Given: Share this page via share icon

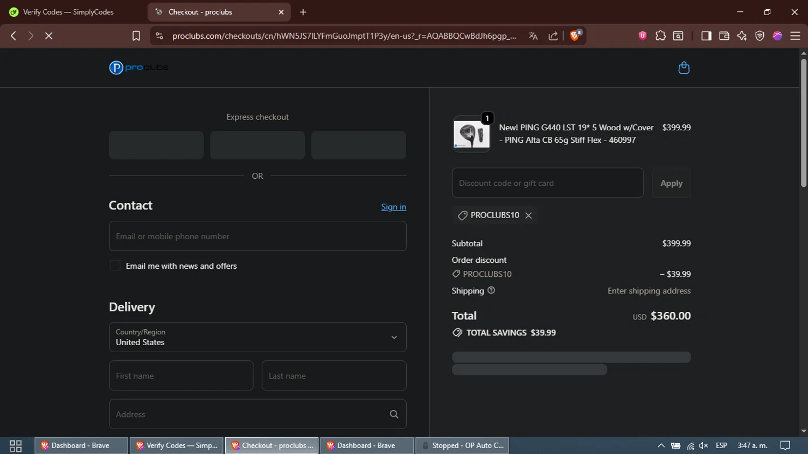Looking at the screenshot, I should pos(553,36).
